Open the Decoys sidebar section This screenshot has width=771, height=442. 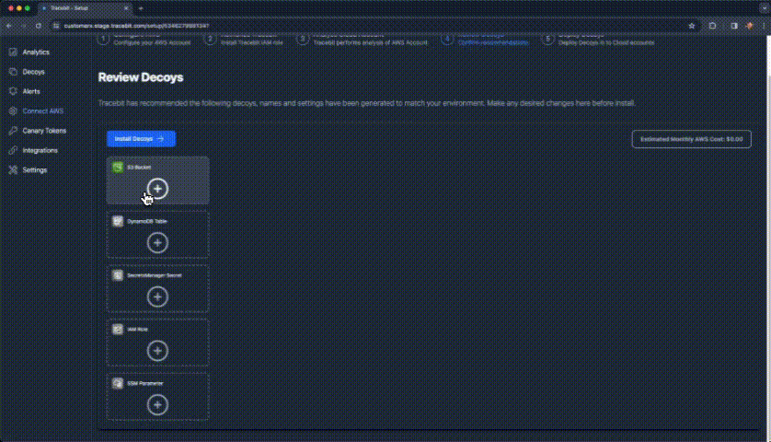point(27,72)
